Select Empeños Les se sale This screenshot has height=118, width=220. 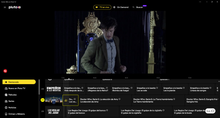[x=148, y=89]
